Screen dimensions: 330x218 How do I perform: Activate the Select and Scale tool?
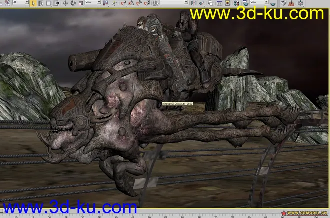[x=81, y=3]
